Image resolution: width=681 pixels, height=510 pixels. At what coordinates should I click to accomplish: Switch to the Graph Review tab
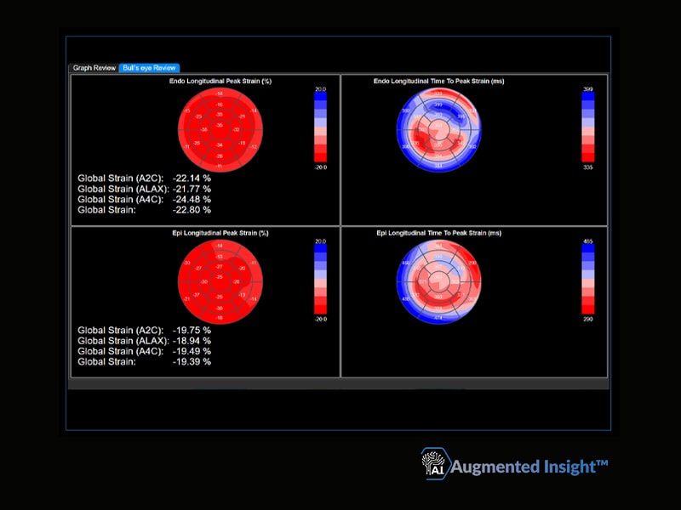point(94,68)
